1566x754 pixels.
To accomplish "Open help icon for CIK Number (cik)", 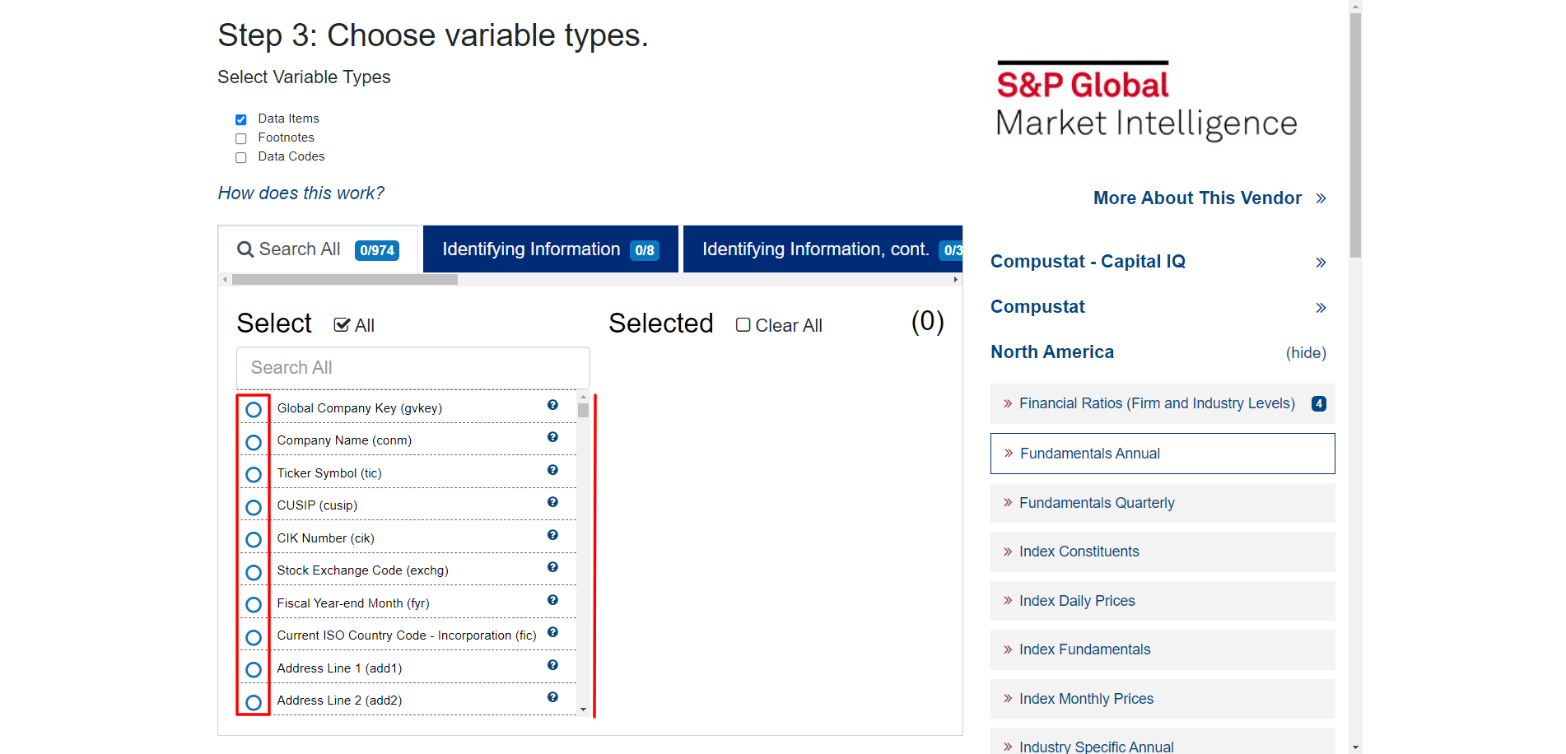I will point(552,535).
